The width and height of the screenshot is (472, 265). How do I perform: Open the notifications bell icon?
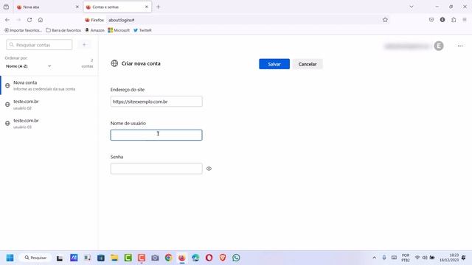pos(464,258)
